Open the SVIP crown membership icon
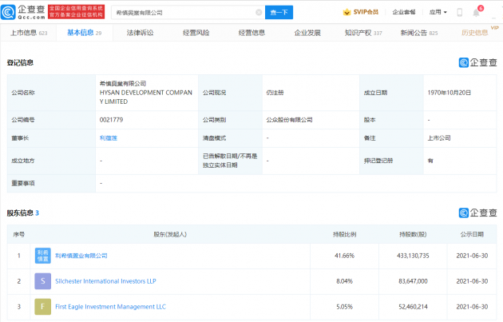Screen dimensions: 503x322 (347, 12)
